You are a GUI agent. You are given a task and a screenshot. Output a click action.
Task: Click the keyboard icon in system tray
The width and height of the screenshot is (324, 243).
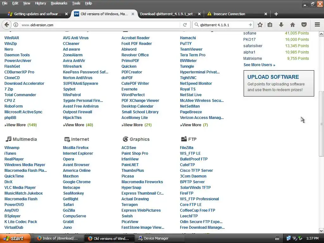click(277, 239)
